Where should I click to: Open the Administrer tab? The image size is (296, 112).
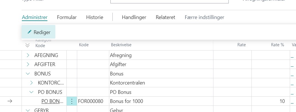[35, 17]
